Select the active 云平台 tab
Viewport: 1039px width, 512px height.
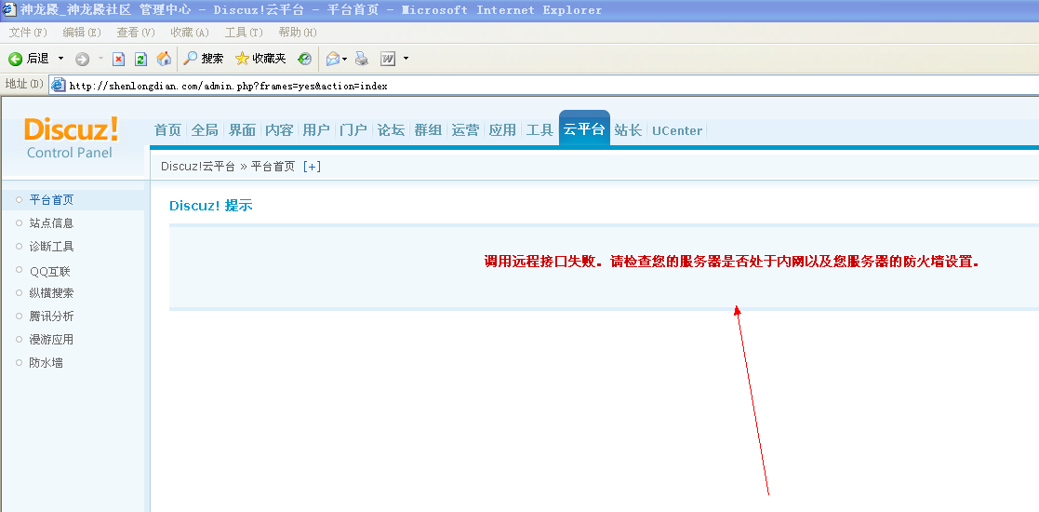[x=584, y=128]
